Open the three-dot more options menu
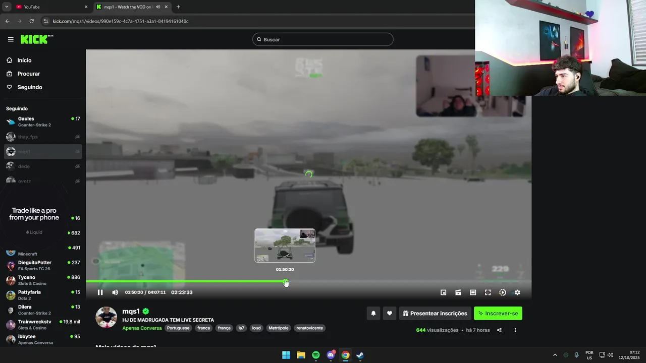 click(x=515, y=330)
